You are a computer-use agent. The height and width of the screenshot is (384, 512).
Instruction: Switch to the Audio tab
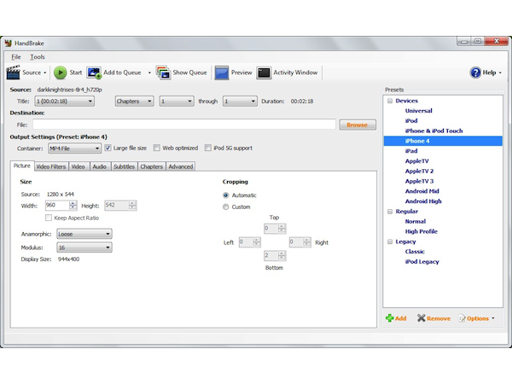(100, 166)
